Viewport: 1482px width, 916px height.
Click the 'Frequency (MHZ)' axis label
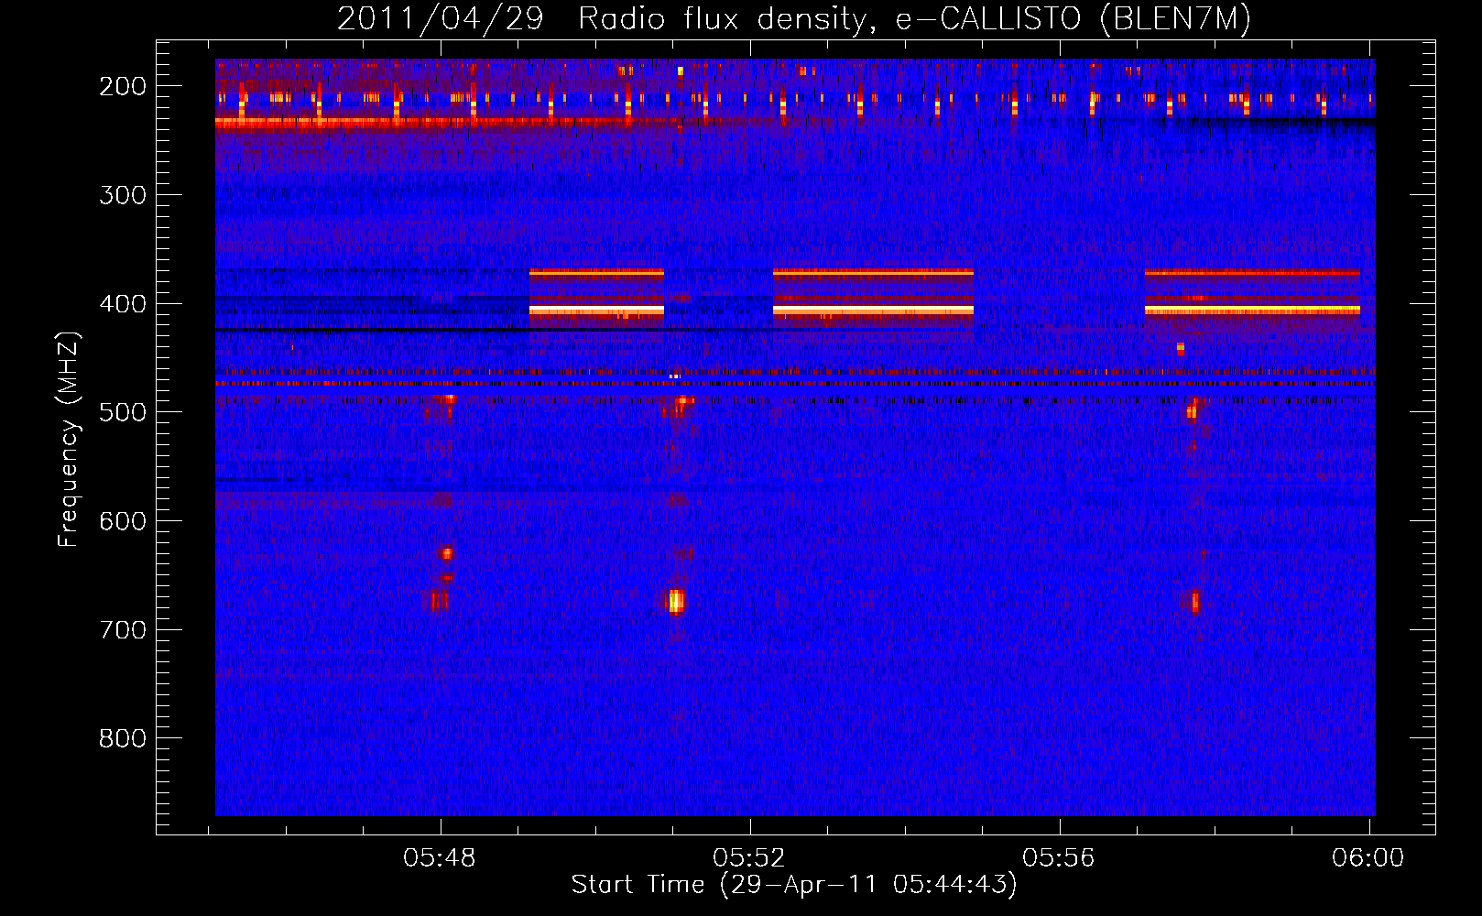(69, 440)
